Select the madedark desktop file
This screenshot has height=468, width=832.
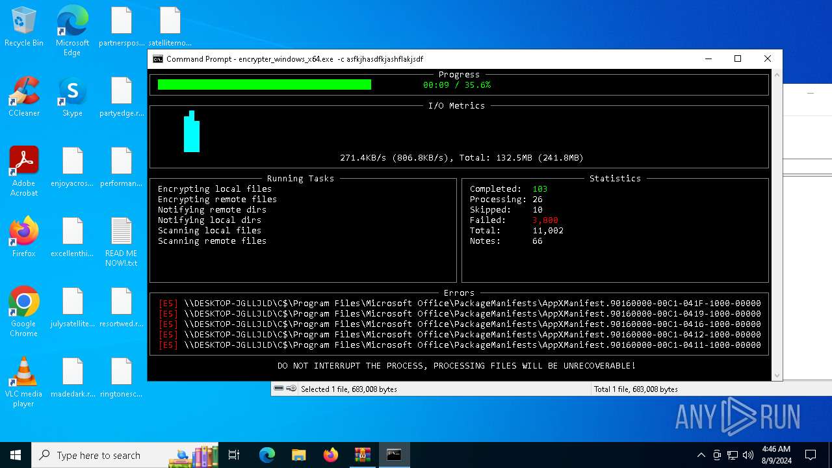(72, 378)
